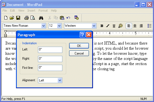154x102 pixels.
Task: Open the Edit menu
Action: 12,11
